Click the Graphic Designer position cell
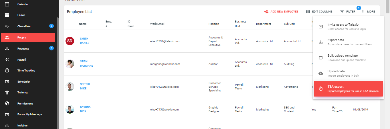This screenshot has height=129, width=390. click(214, 109)
